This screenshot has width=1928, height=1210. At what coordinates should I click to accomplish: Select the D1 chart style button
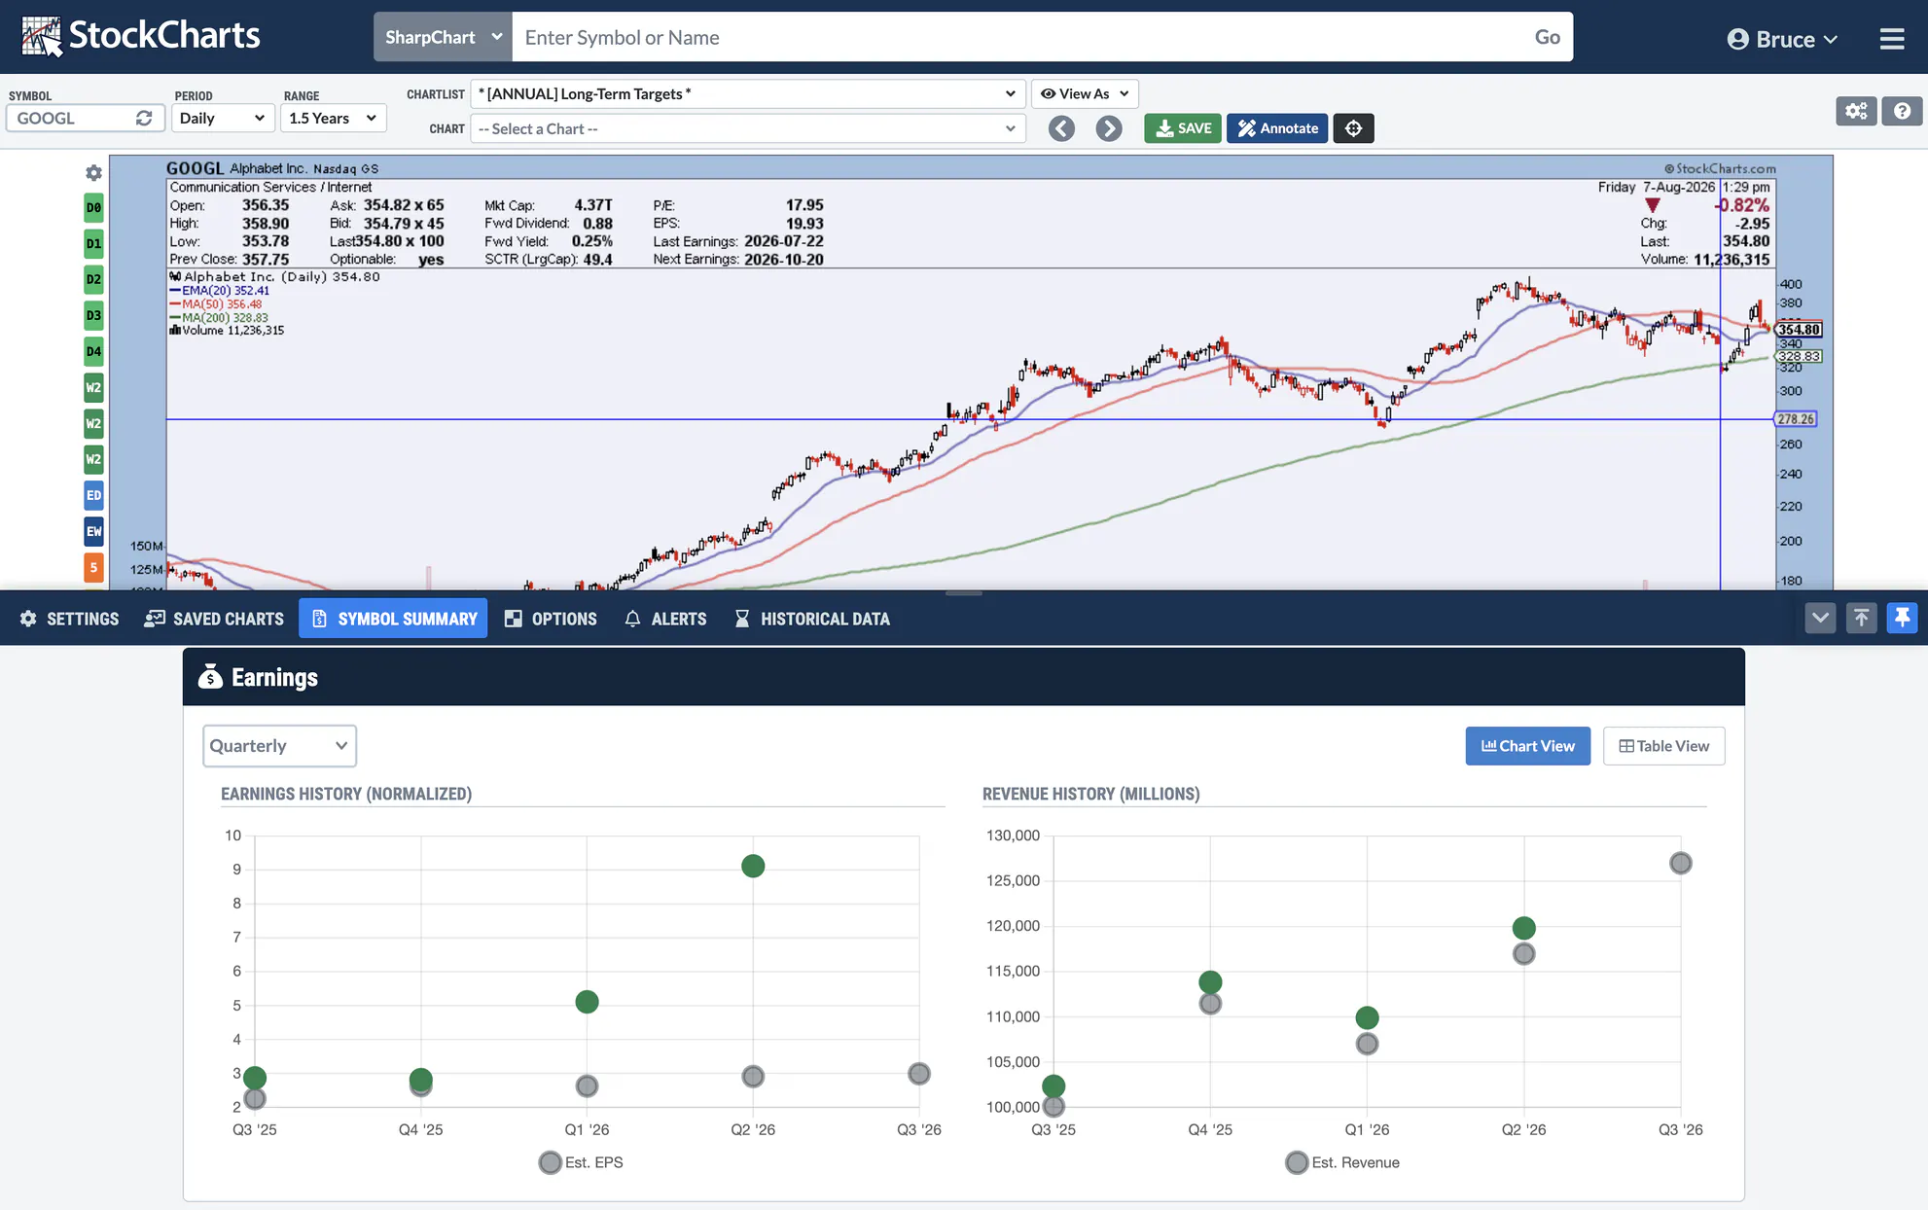coord(93,243)
